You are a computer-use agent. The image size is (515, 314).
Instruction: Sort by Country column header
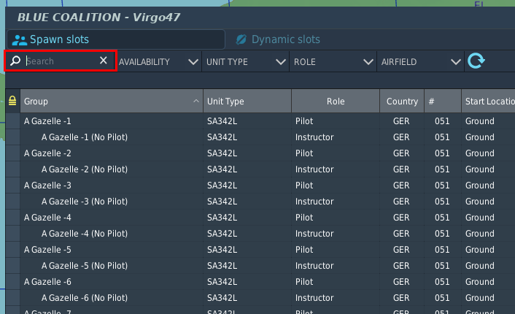click(402, 101)
